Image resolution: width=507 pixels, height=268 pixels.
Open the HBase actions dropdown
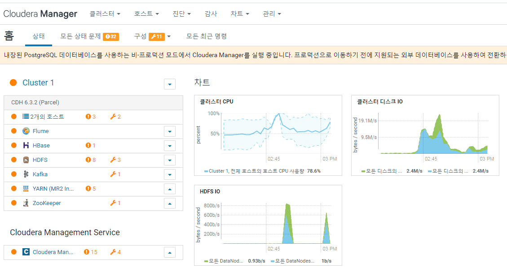click(170, 146)
